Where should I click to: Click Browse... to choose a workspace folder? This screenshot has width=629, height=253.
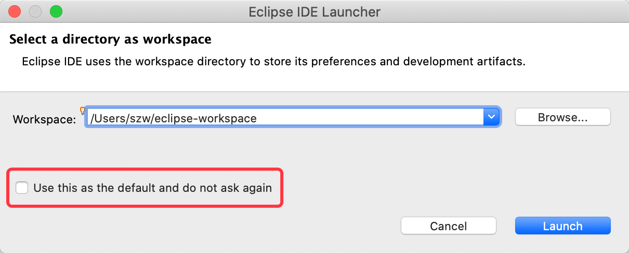(563, 117)
